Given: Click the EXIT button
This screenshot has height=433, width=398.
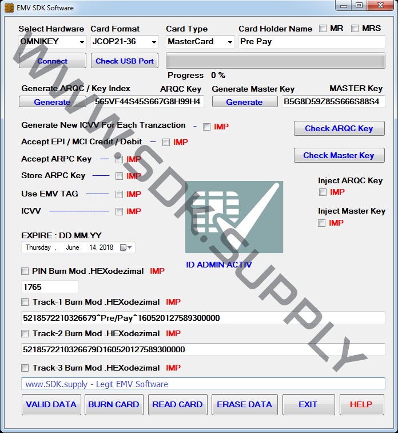Looking at the screenshot, I should click(308, 404).
